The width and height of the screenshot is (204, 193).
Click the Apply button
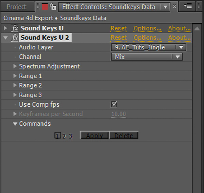pos(95,135)
